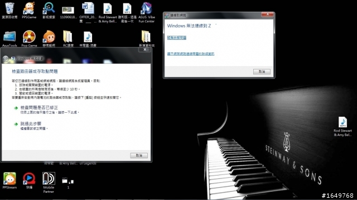
Task: Launch the PPSGame shortcut
Action: point(29,10)
